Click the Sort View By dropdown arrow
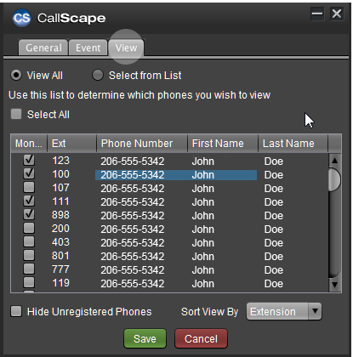The width and height of the screenshot is (353, 357). 315,311
